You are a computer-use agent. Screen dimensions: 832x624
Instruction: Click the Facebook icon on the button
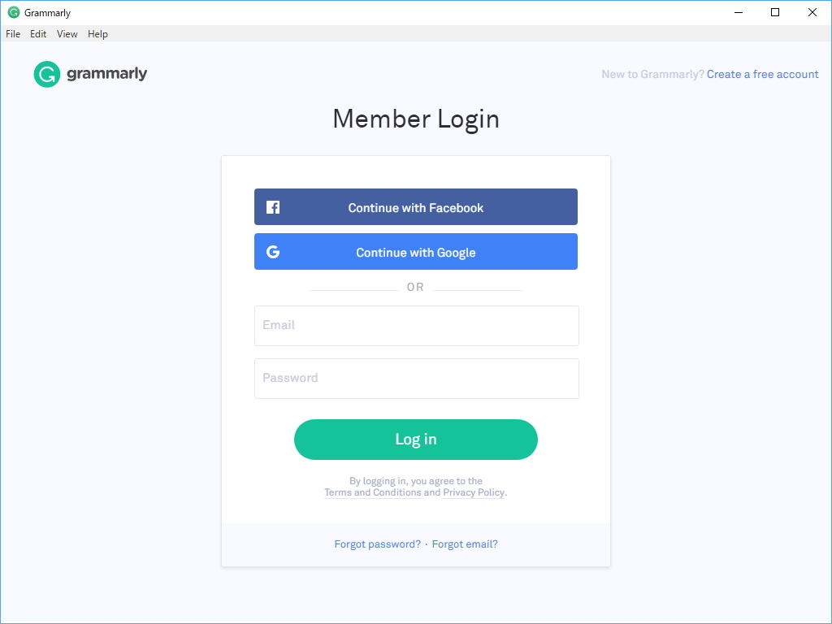(273, 207)
